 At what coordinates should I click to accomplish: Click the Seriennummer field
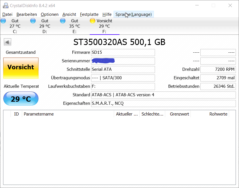[x=123, y=61]
